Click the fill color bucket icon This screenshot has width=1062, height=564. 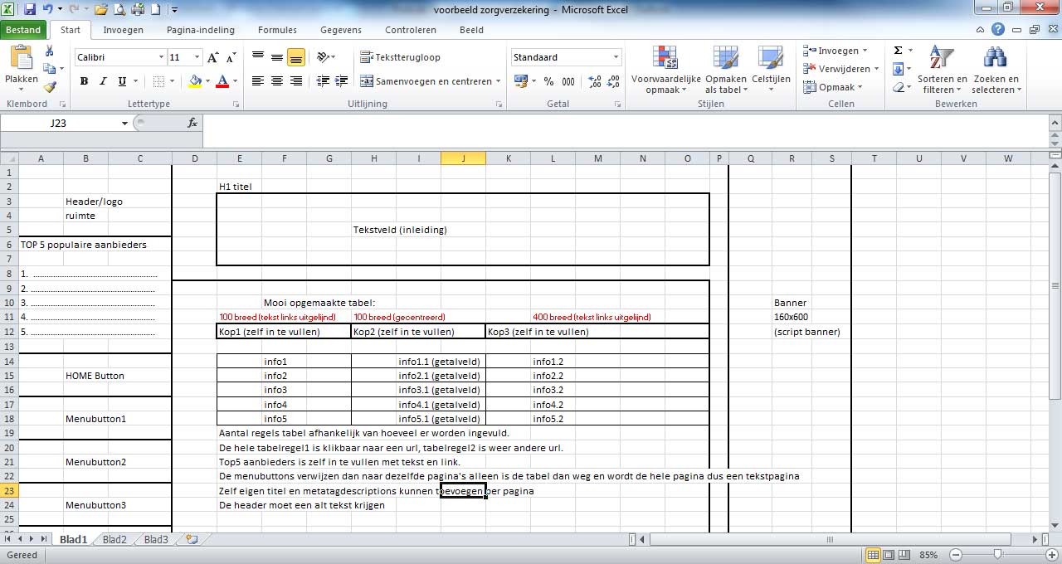click(195, 81)
